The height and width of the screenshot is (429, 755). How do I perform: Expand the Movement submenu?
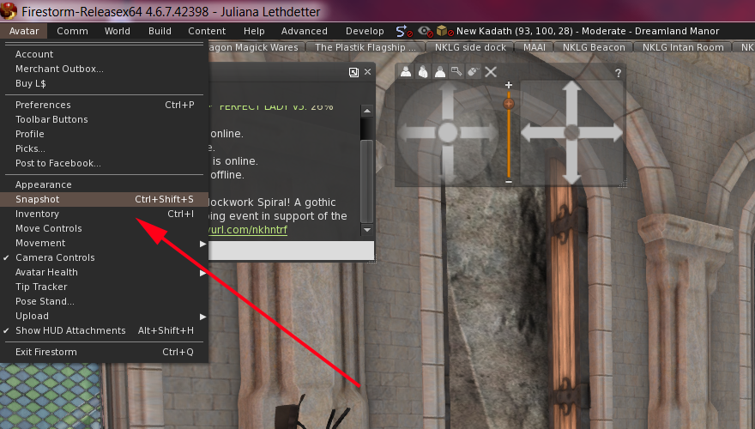(x=104, y=243)
